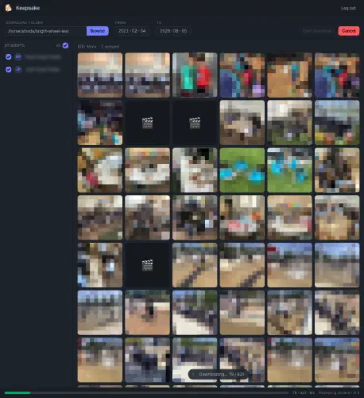The width and height of the screenshot is (364, 398).
Task: Click the download folder path field
Action: pos(46,31)
